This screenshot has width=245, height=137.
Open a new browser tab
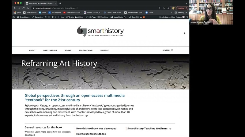[x=60, y=3]
